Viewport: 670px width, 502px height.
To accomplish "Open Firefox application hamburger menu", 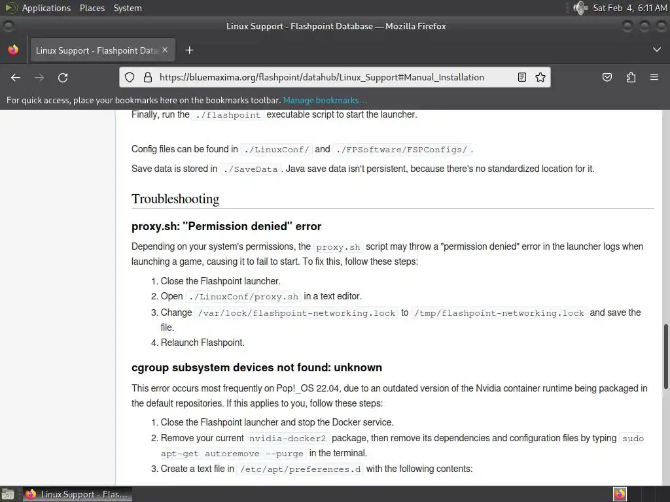I will pyautogui.click(x=654, y=77).
